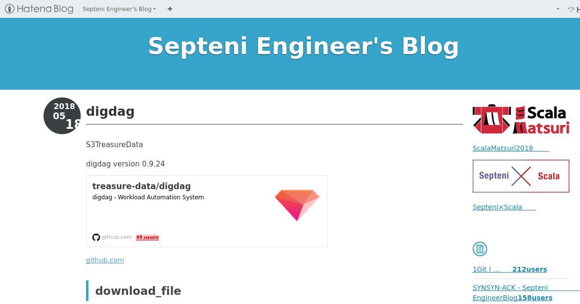Viewport: 580px width, 304px height.
Task: Open the Septeni Engineer's Blog header title
Action: point(303,46)
